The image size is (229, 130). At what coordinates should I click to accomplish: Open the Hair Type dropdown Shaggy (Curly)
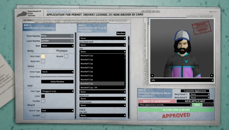[57, 91]
